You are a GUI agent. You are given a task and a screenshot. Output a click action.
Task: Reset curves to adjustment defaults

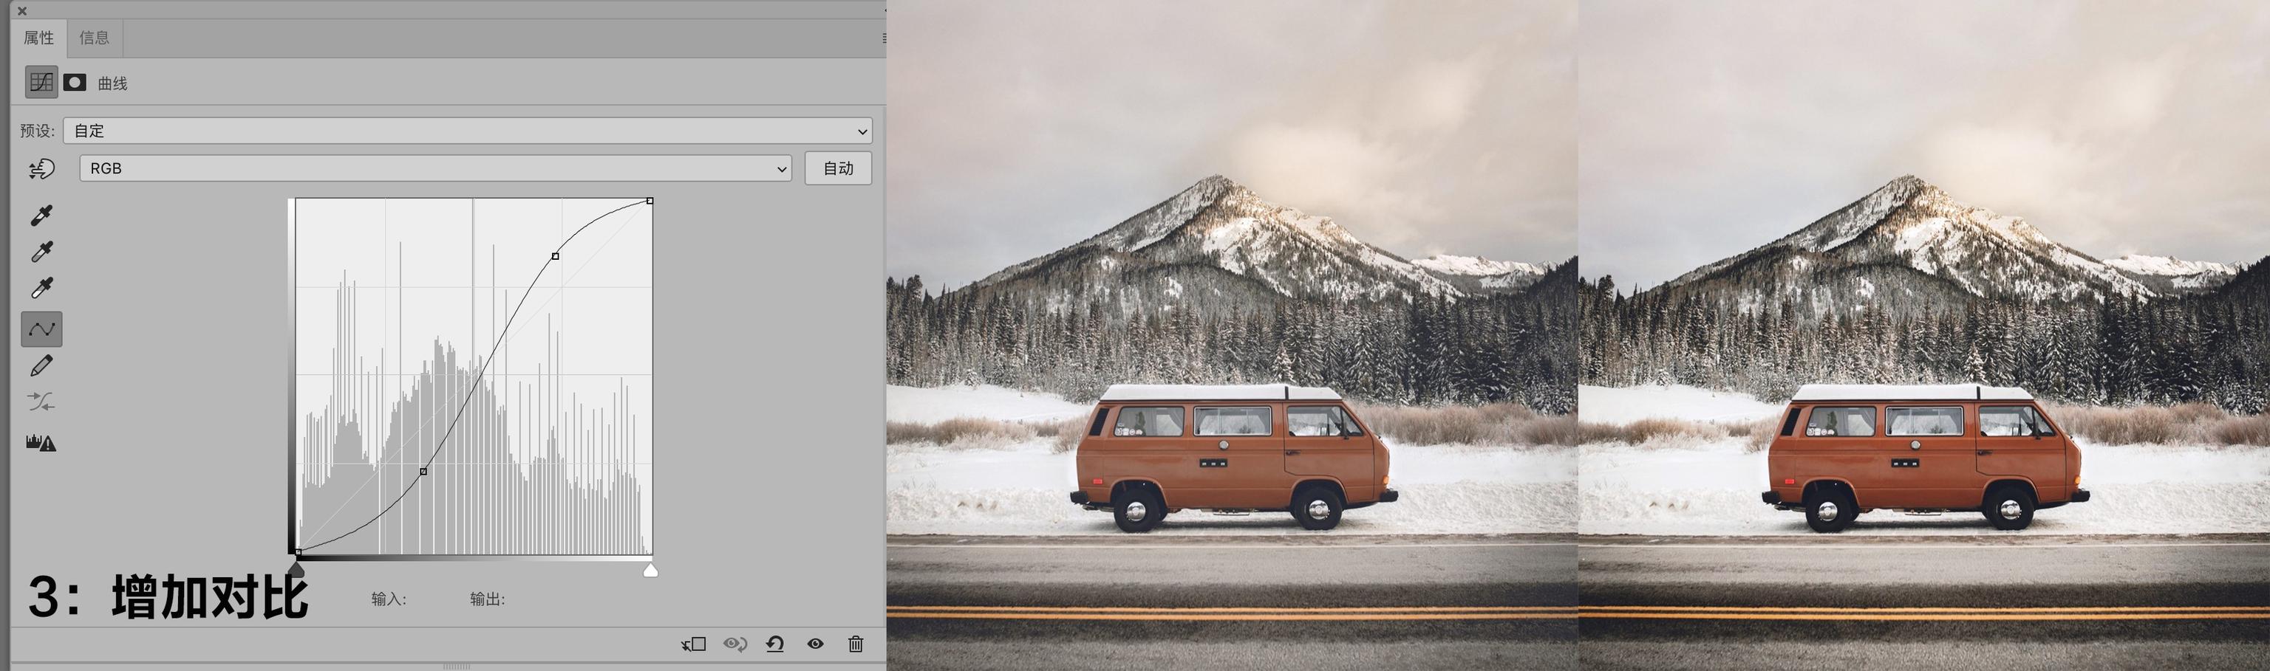775,644
